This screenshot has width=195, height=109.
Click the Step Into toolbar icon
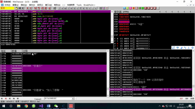35,8
